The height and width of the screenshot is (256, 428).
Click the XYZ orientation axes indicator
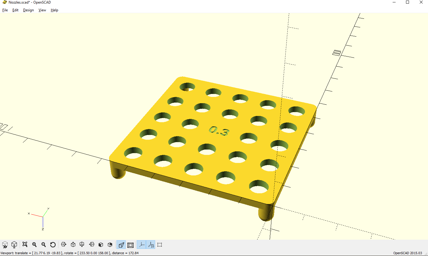click(40, 219)
